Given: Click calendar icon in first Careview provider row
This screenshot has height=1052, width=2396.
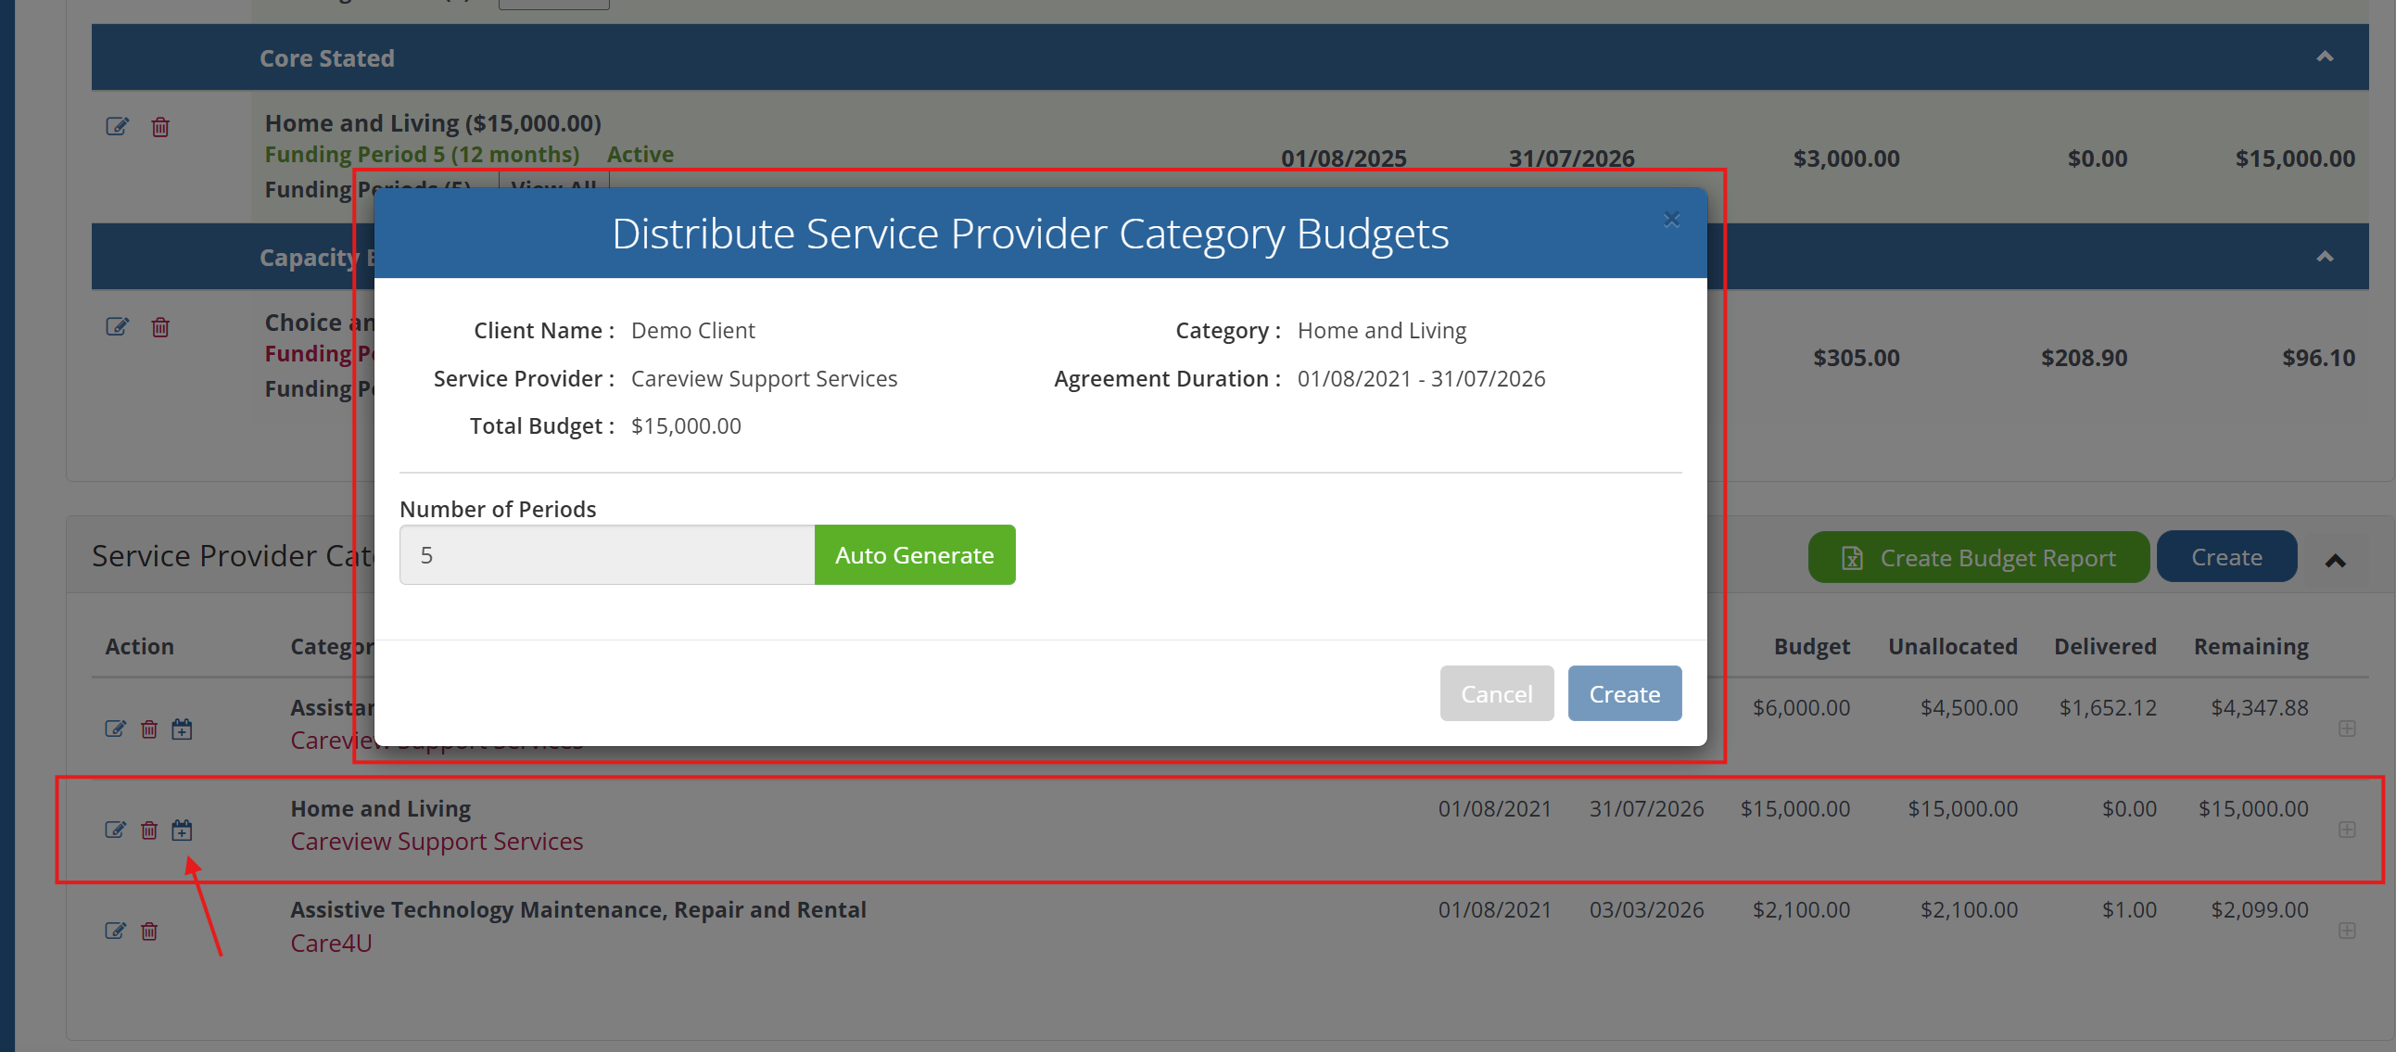Looking at the screenshot, I should coord(183,729).
